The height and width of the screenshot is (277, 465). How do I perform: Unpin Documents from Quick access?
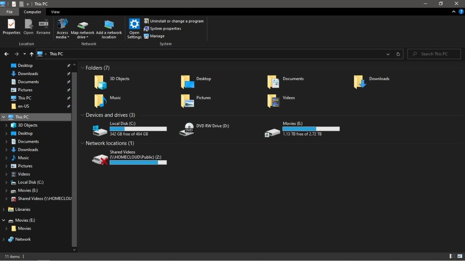68,82
